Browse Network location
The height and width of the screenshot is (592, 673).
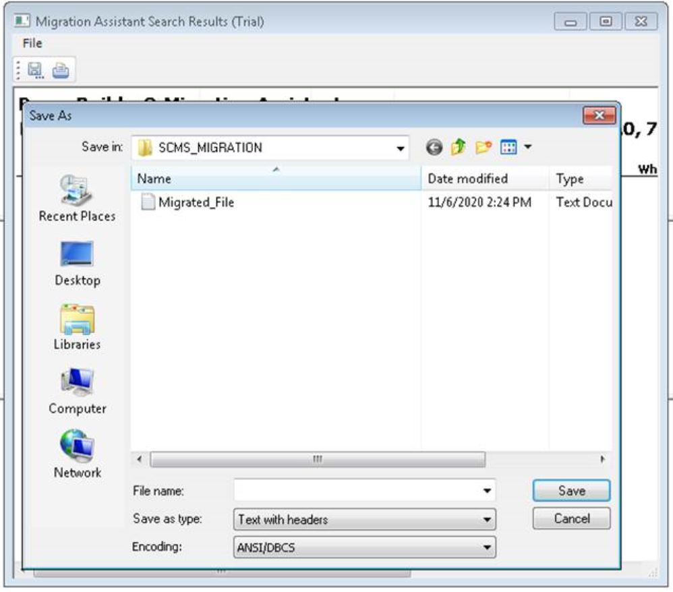coord(77,455)
